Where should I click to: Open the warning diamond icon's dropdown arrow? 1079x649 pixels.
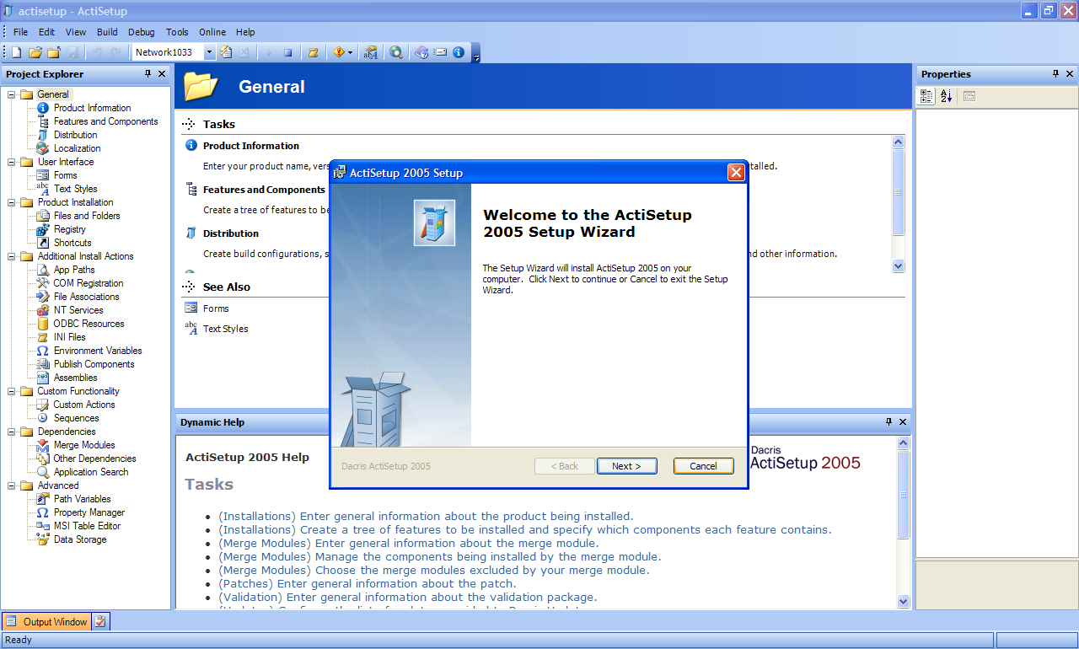350,52
